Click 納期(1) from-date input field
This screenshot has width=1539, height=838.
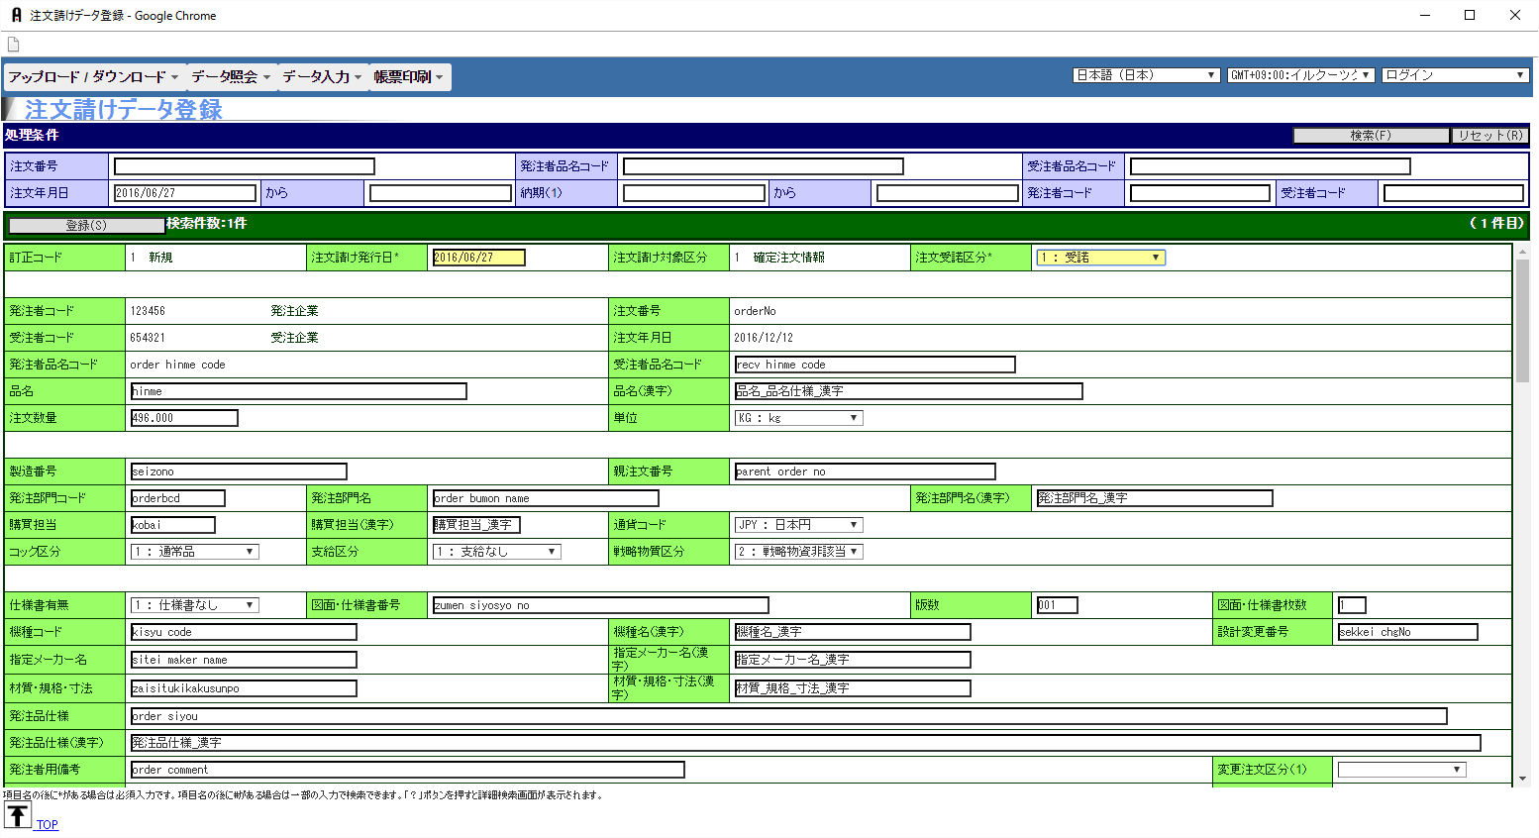[694, 193]
